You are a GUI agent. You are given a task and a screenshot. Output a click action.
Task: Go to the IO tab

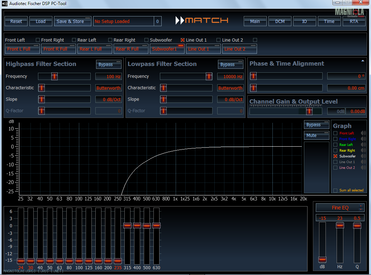[x=305, y=21]
